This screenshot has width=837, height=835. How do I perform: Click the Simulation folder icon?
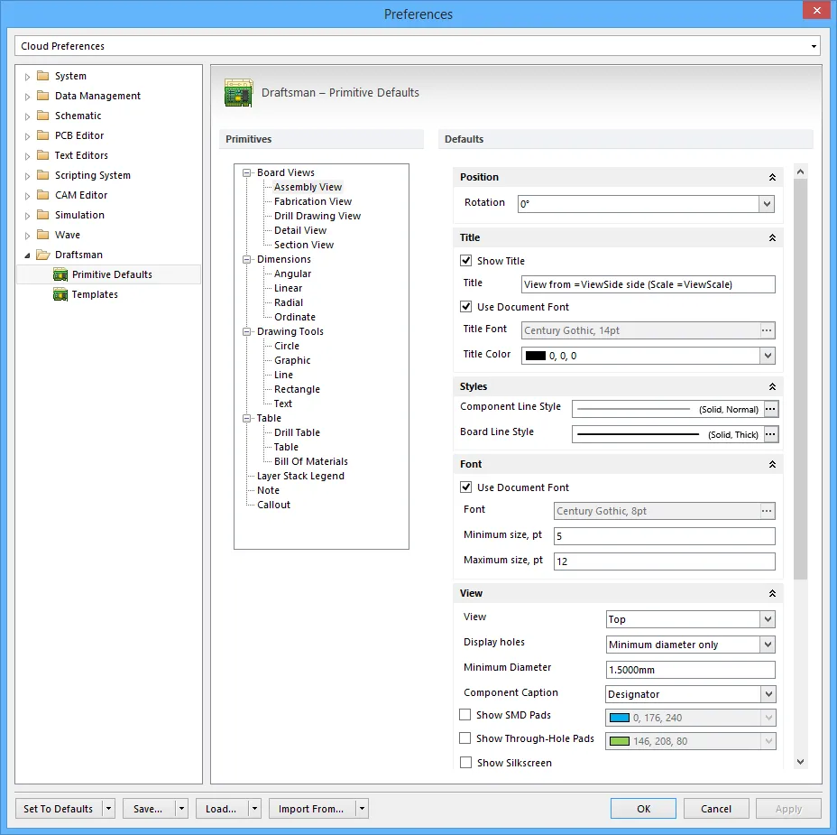click(x=42, y=215)
